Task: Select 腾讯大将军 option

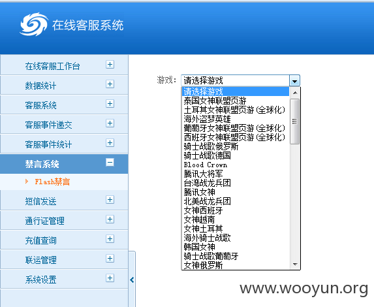Action: pyautogui.click(x=236, y=174)
